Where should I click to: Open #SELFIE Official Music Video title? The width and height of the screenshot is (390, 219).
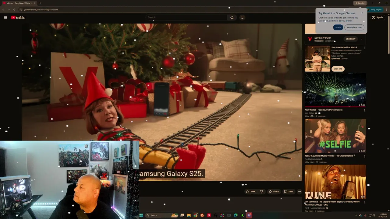click(x=329, y=156)
